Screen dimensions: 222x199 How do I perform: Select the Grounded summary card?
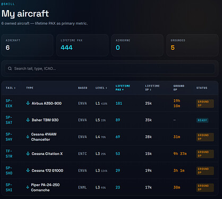[x=192, y=45]
